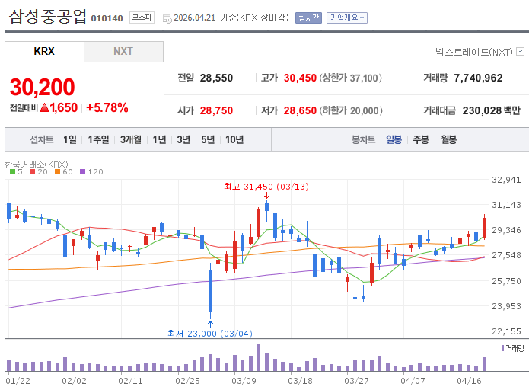Viewport: 529px width, 390px height.
Task: Select the 3년 line chart period
Action: click(183, 139)
